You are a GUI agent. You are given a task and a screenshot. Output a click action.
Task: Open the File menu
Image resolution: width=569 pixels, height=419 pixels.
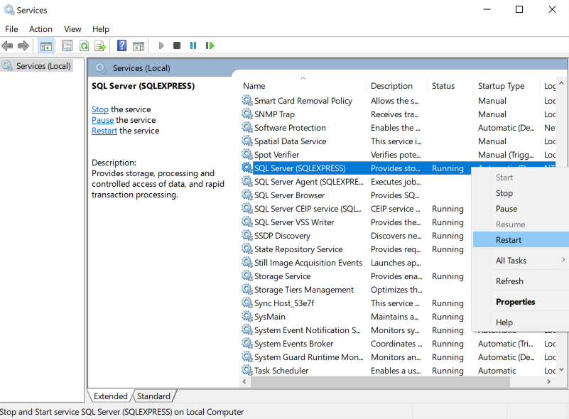pyautogui.click(x=11, y=29)
